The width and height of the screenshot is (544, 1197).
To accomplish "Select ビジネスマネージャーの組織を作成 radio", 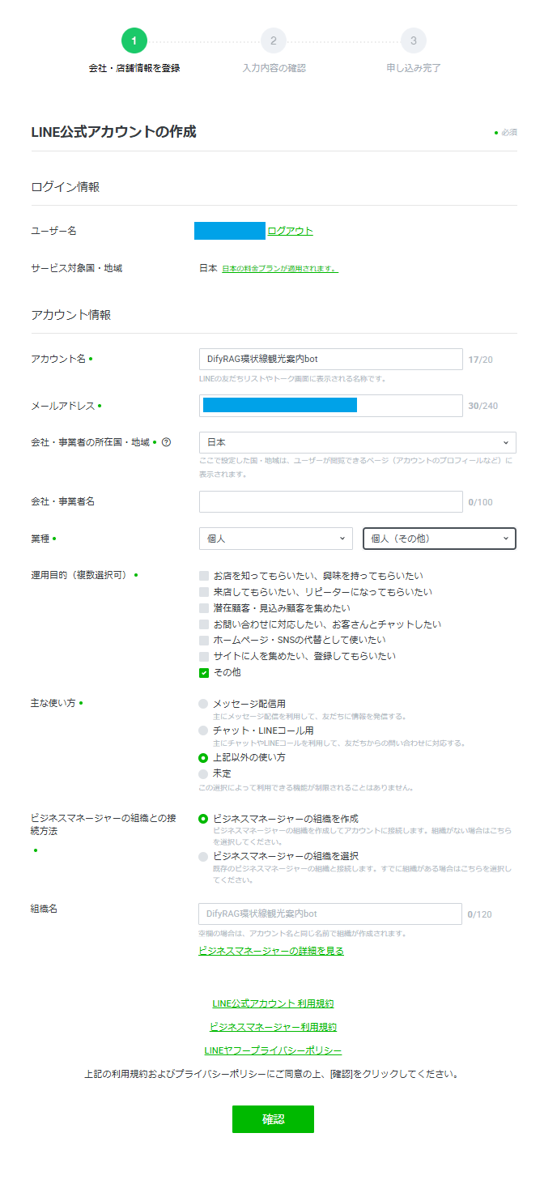I will 203,819.
